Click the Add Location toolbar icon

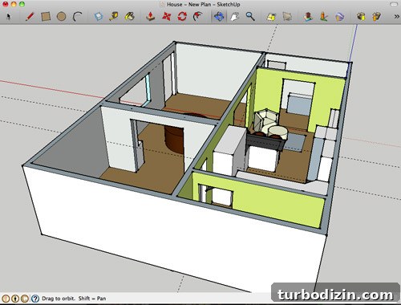[308, 17]
